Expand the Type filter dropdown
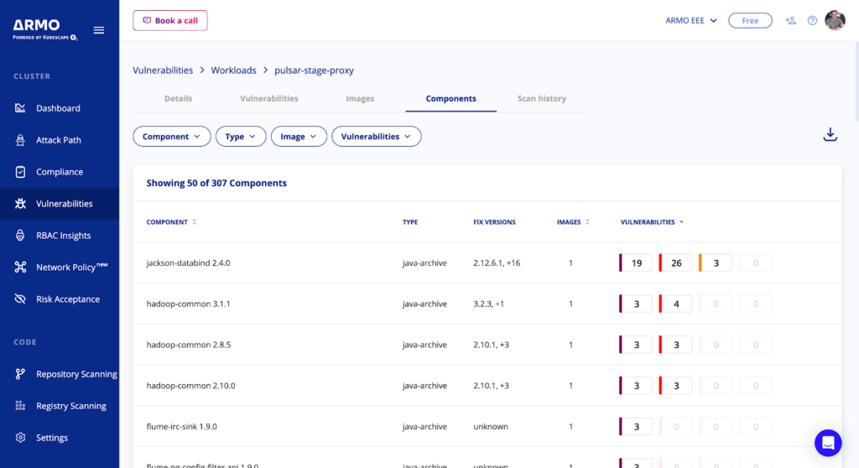Screen dimensions: 859x468 pos(241,137)
